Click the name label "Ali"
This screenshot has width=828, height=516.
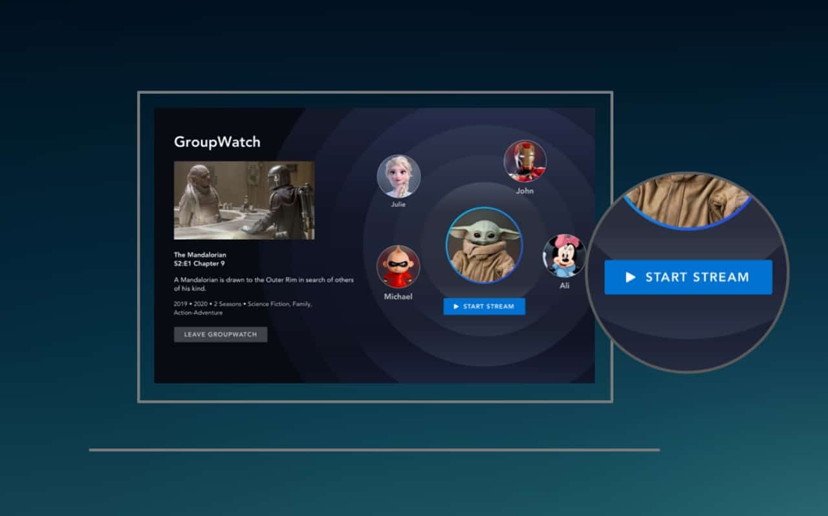click(564, 285)
